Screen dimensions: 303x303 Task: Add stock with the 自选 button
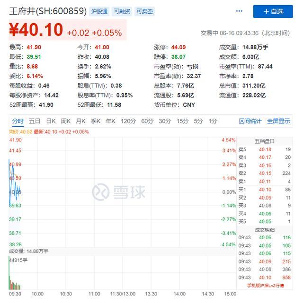coord(273,11)
